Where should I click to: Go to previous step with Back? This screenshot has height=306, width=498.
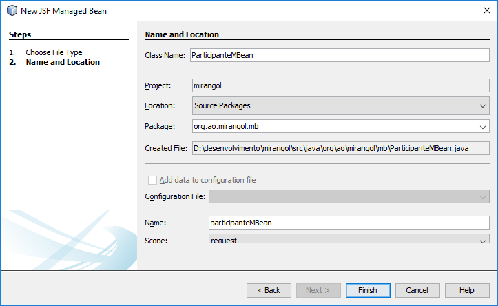pyautogui.click(x=269, y=290)
